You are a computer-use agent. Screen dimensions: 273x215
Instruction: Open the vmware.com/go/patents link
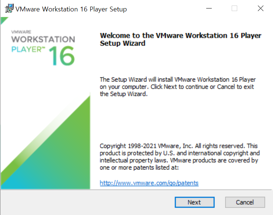[149, 183]
